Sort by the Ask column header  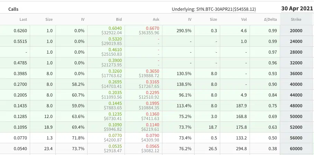[155, 20]
